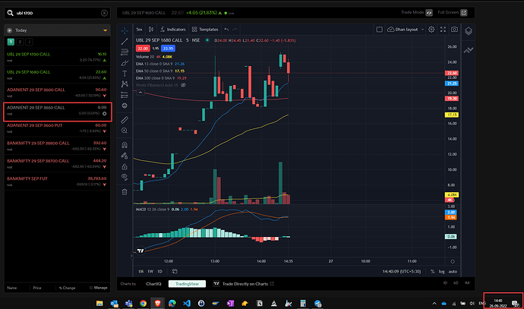Click the ubl 1700 search input
Image resolution: width=524 pixels, height=309 pixels.
(57, 13)
